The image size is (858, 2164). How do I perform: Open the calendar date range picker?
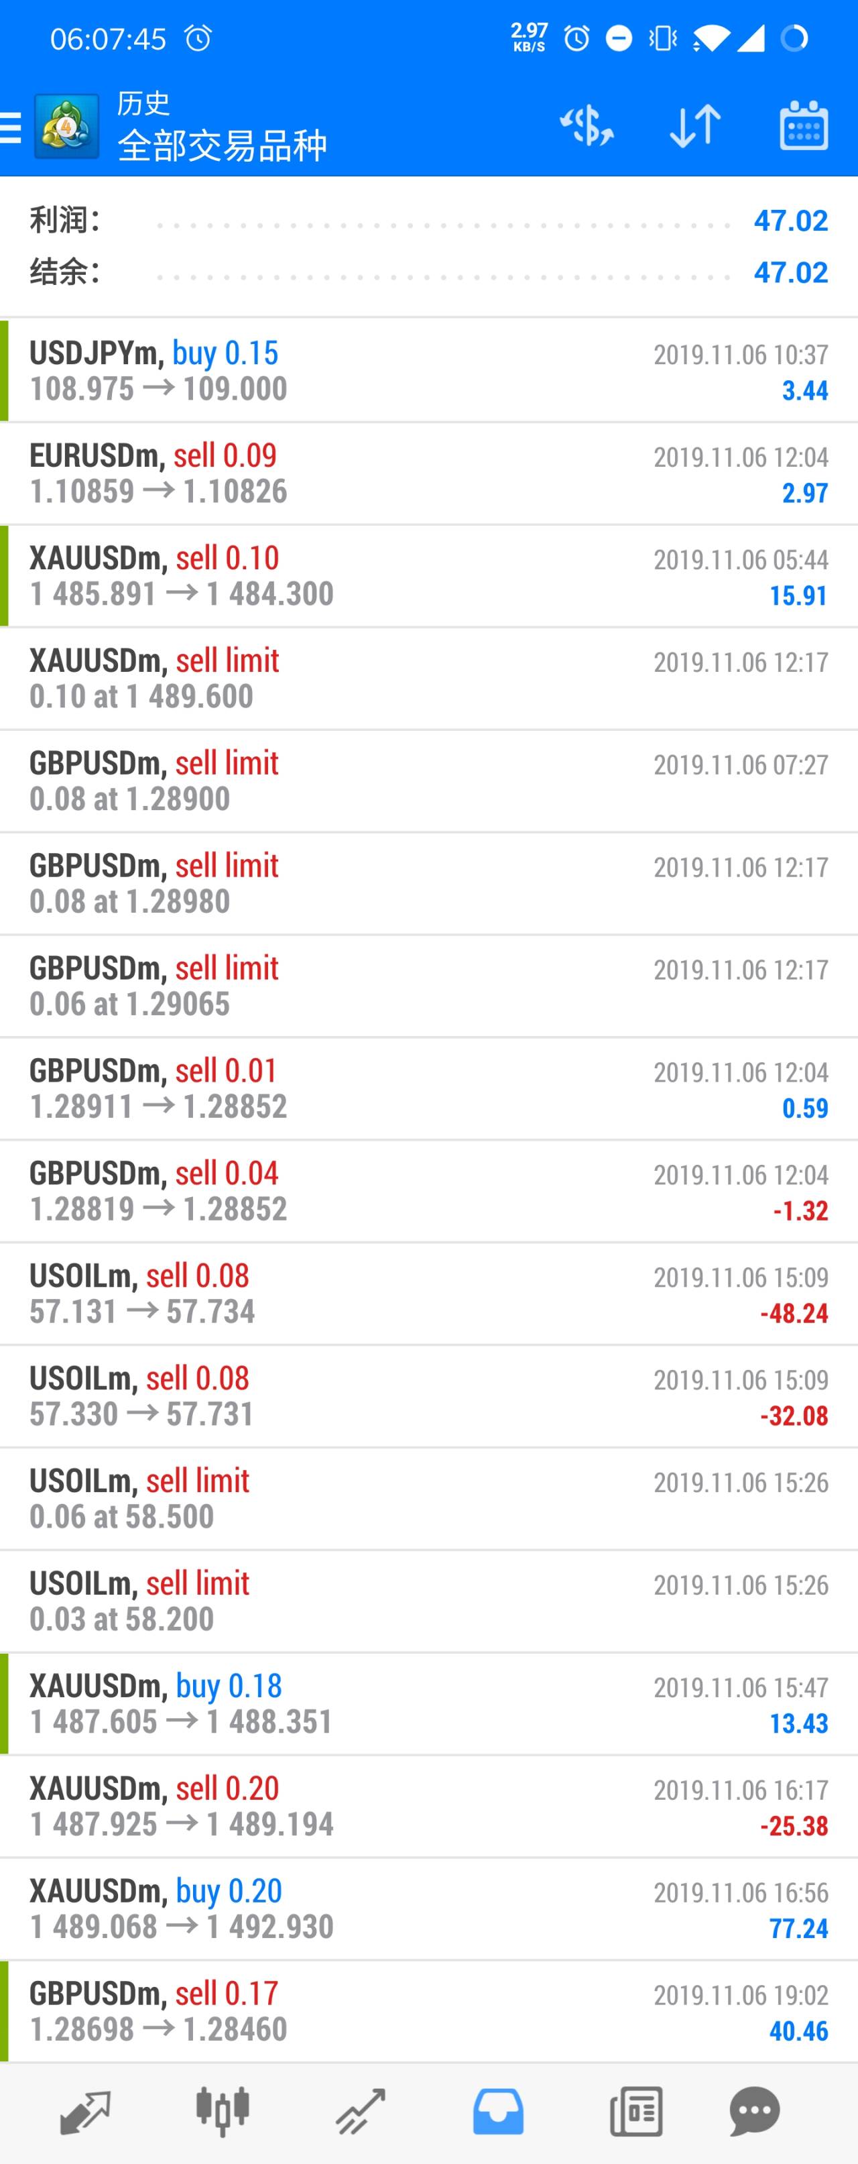pyautogui.click(x=804, y=126)
